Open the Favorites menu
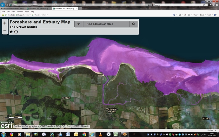Screen dimensions: 219x137 coord(20,12)
